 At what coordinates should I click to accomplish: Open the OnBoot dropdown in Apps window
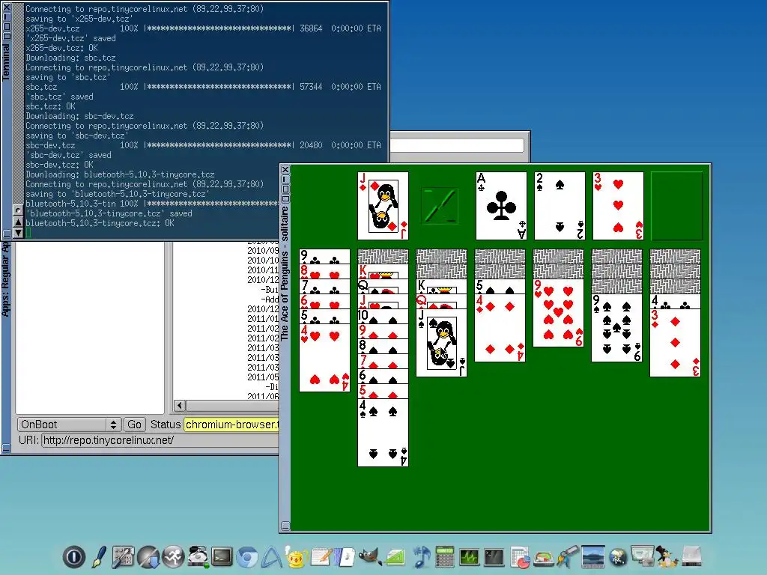coord(69,425)
